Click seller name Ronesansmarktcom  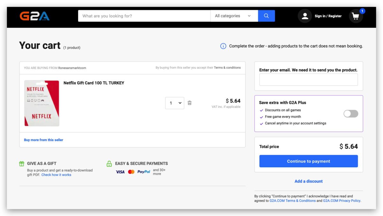(72, 68)
